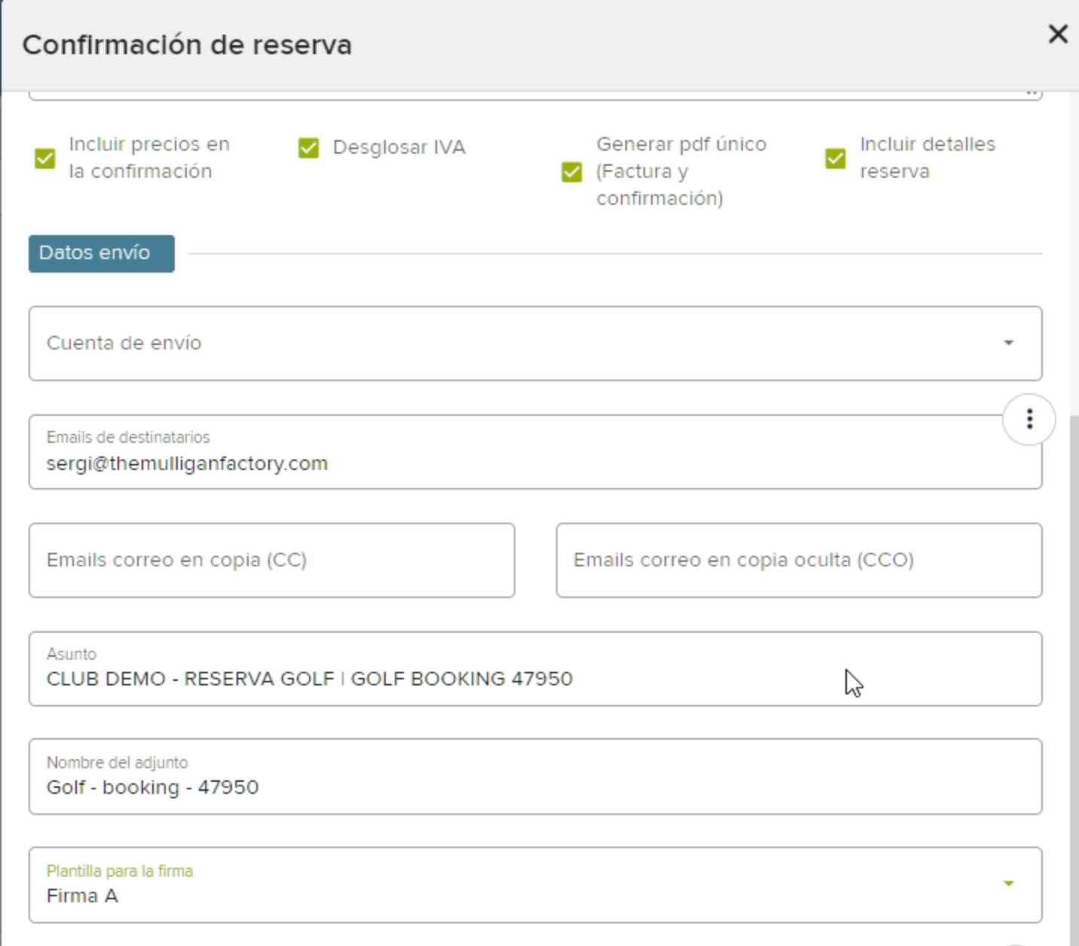
Task: Click inside the Emails de destinatarios field
Action: (527, 462)
